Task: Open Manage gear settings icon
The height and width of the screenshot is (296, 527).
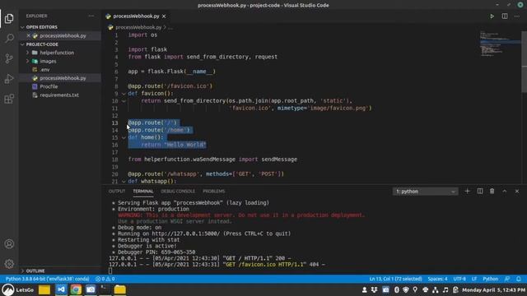Action: (x=9, y=264)
